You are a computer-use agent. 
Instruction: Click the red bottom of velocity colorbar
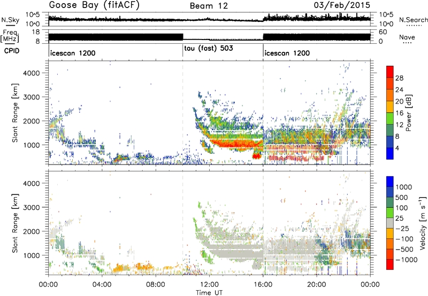[390, 264]
